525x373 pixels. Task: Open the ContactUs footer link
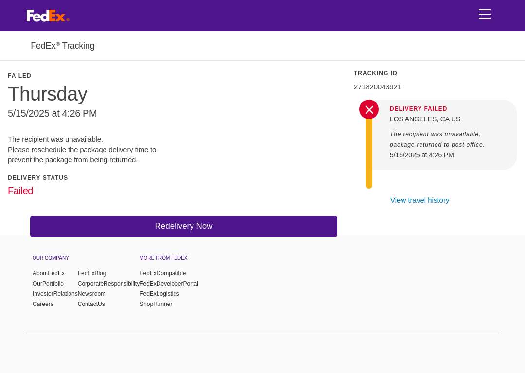point(91,304)
